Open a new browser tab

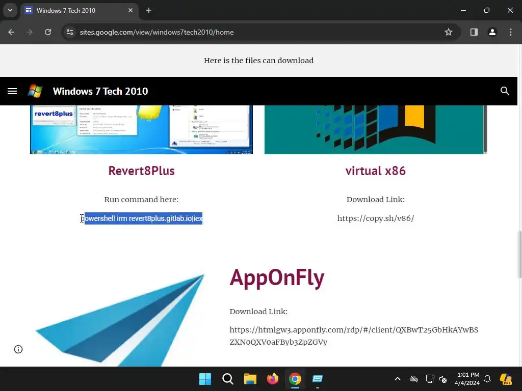tap(149, 10)
